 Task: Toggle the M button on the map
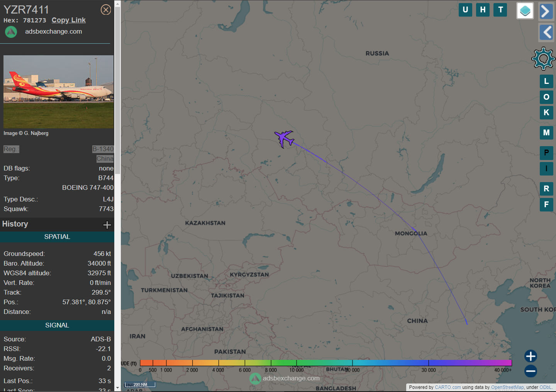click(546, 133)
